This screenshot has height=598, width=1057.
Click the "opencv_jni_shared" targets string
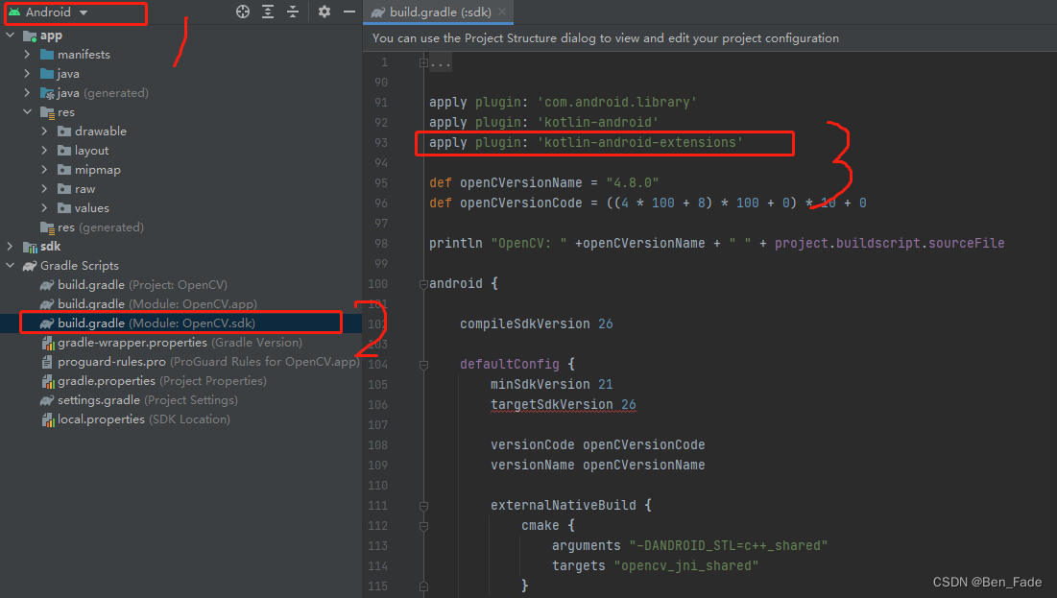685,565
